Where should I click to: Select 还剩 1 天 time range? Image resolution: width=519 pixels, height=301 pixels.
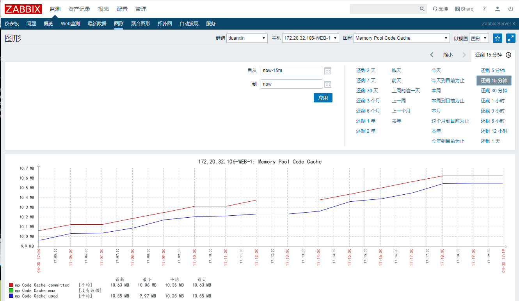pyautogui.click(x=491, y=141)
